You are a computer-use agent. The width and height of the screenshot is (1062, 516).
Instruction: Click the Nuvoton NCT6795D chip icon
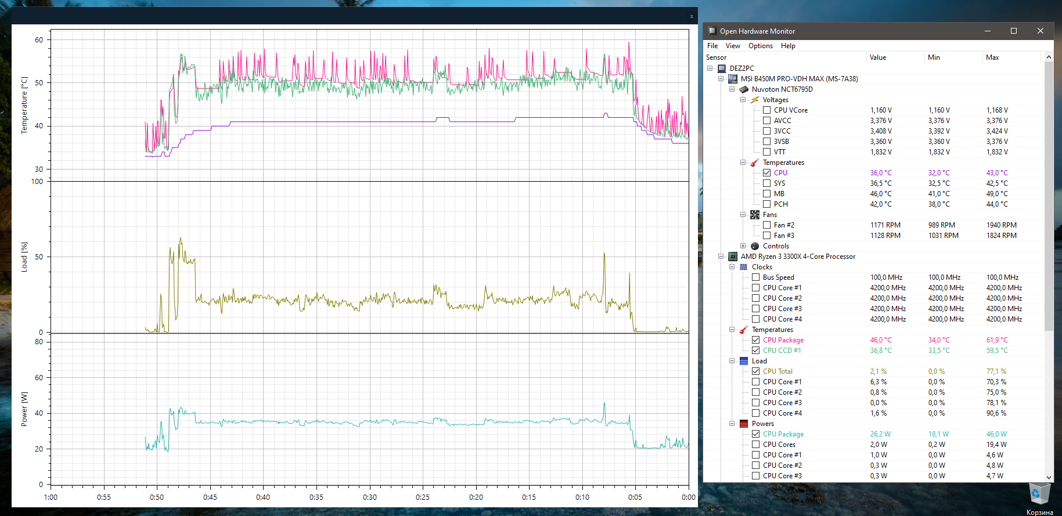pos(744,89)
